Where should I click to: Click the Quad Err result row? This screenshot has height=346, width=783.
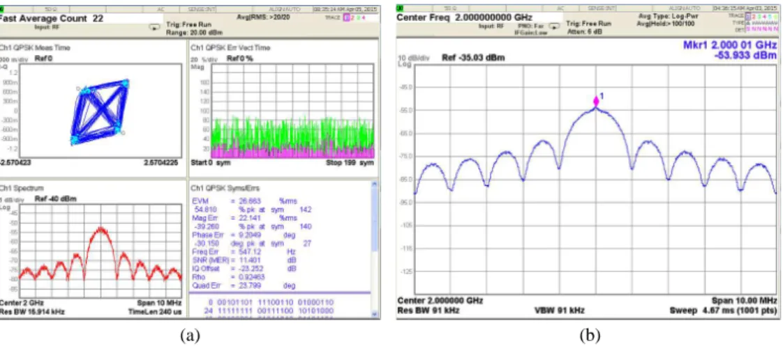click(x=246, y=285)
